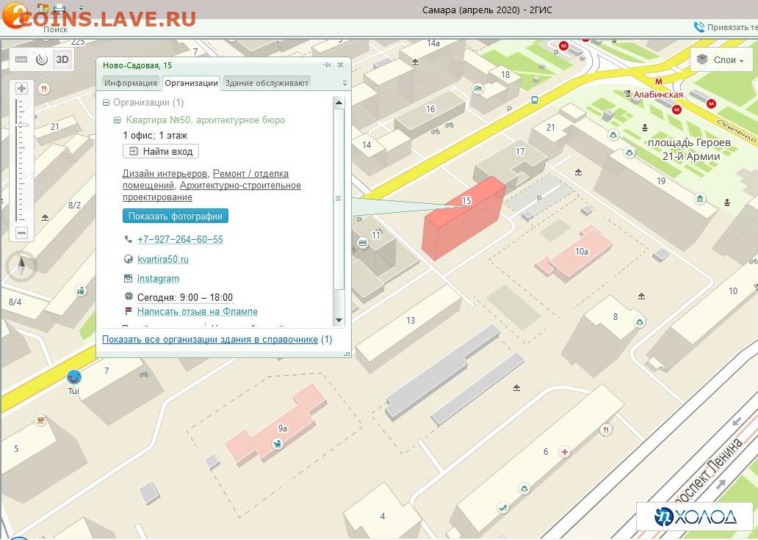Open the quick access toolbar dropdown arrow
This screenshot has width=758, height=540.
pyautogui.click(x=81, y=8)
